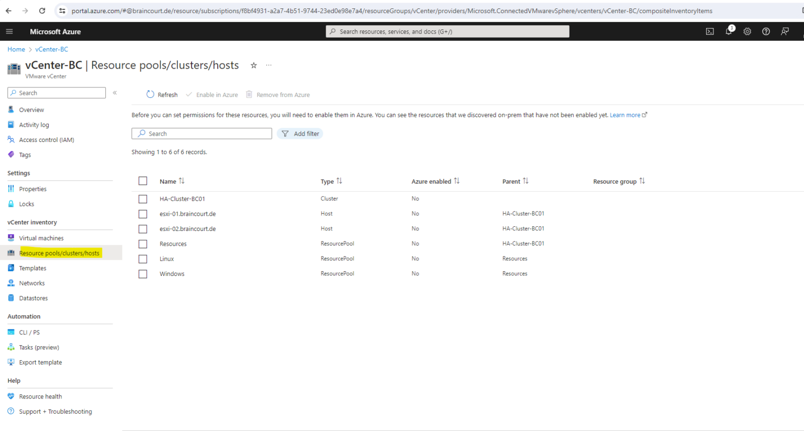This screenshot has height=431, width=804.
Task: Open Templates in the vCenter inventory menu
Action: pos(33,268)
